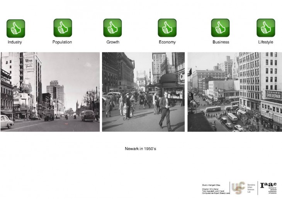
Task: Click the Lifestyle text label
Action: (266, 42)
